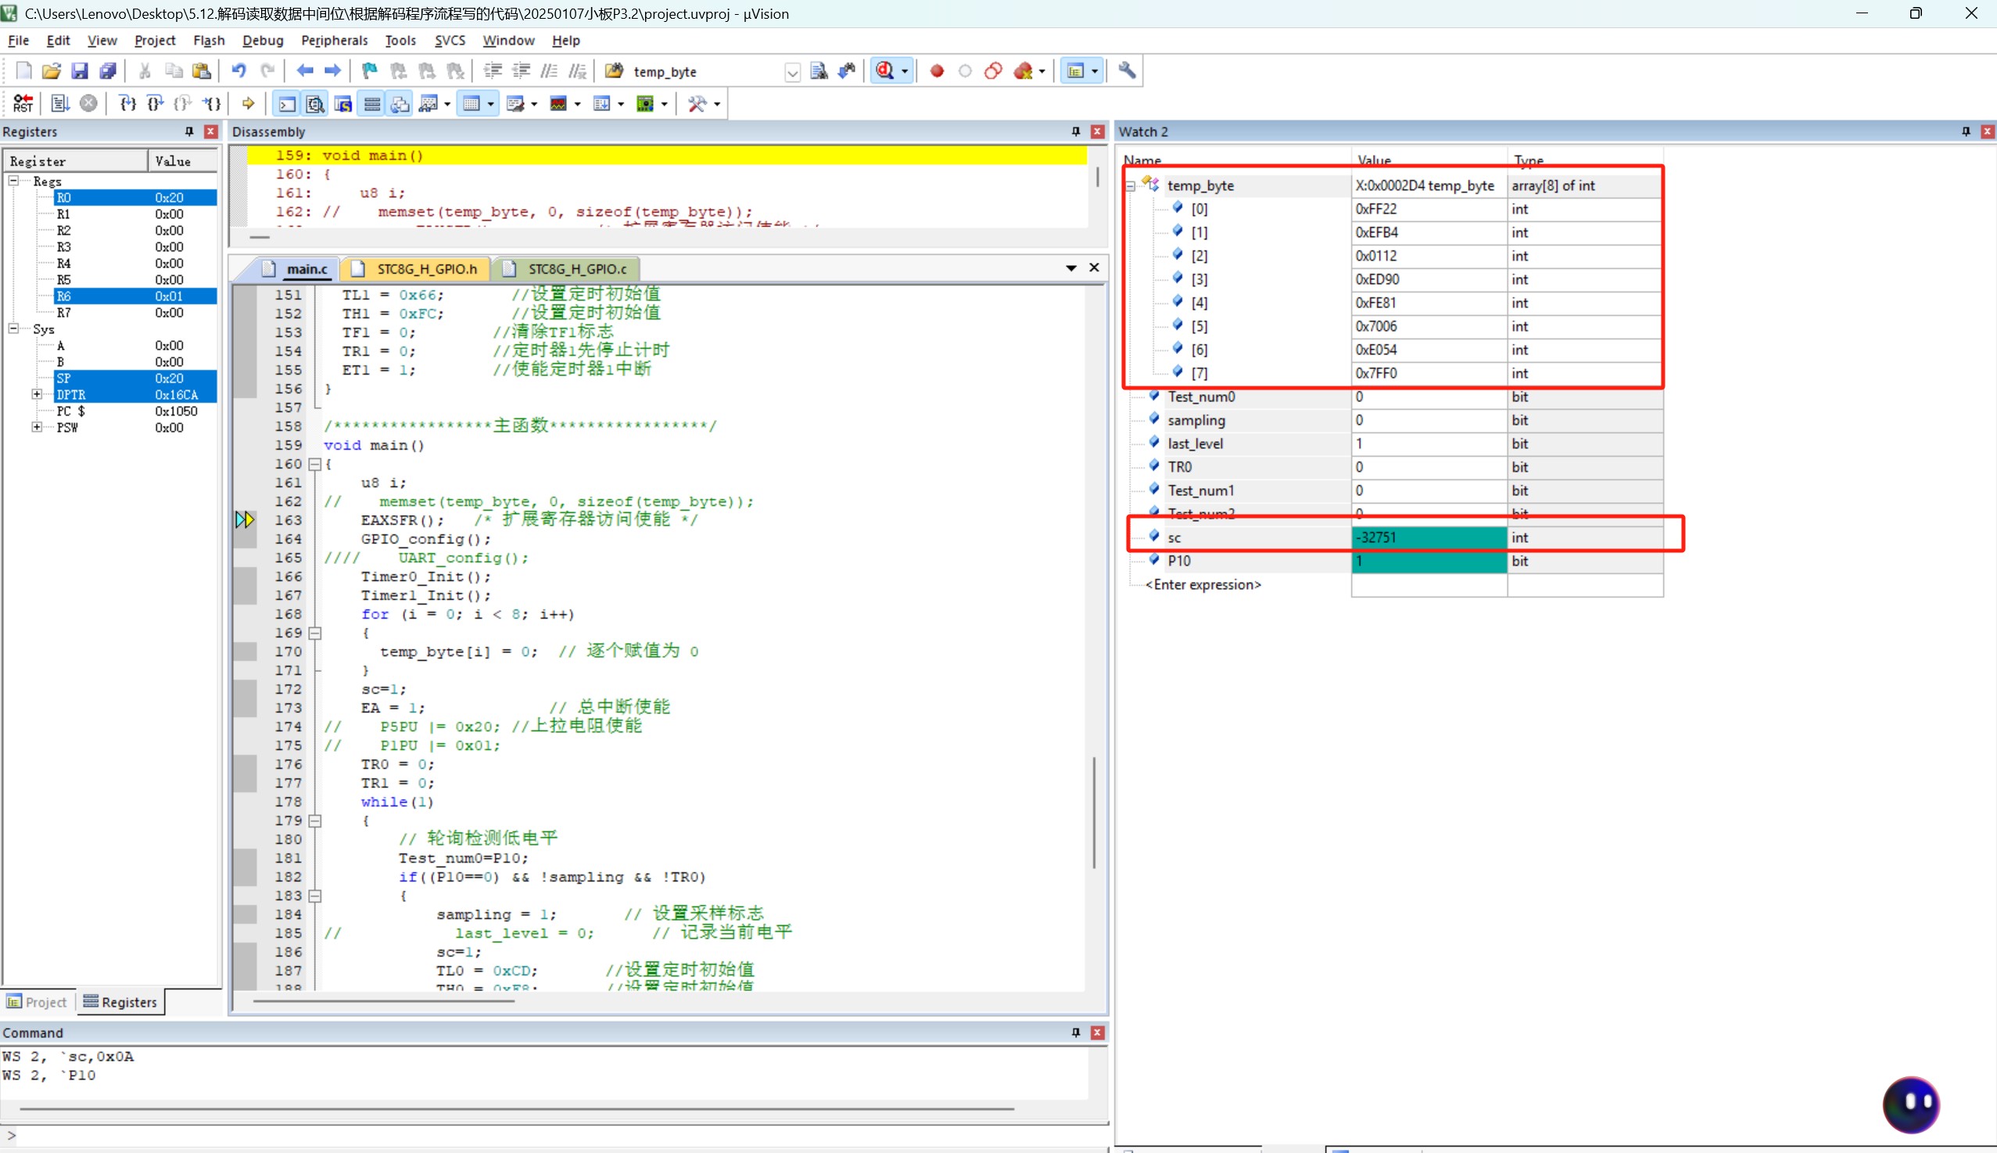1997x1153 pixels.
Task: Close the Disassembly panel
Action: [x=1097, y=131]
